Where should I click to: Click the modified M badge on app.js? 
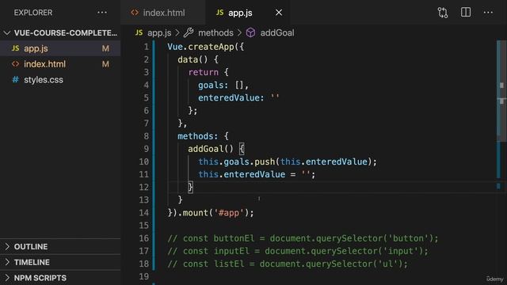(x=105, y=48)
